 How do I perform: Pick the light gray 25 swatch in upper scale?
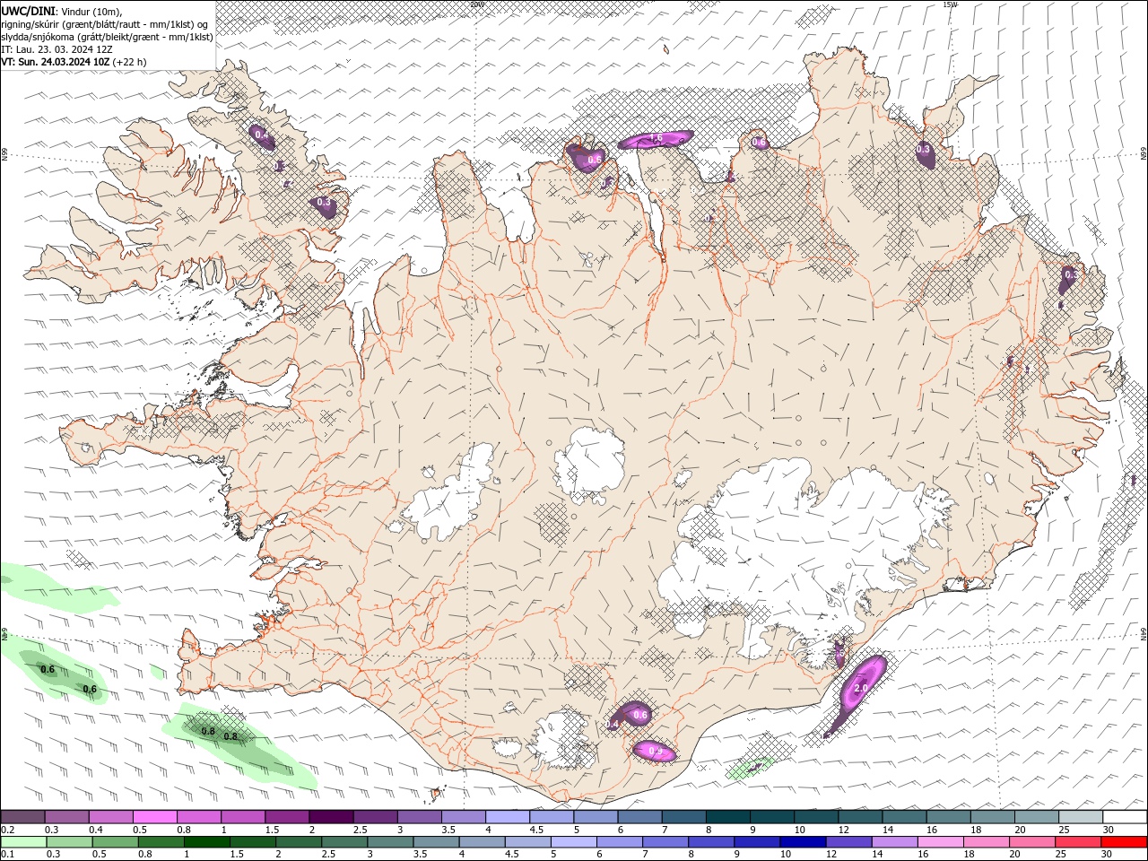click(x=1080, y=817)
